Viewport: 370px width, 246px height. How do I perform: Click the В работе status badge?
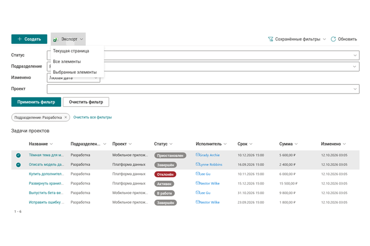[x=165, y=193]
